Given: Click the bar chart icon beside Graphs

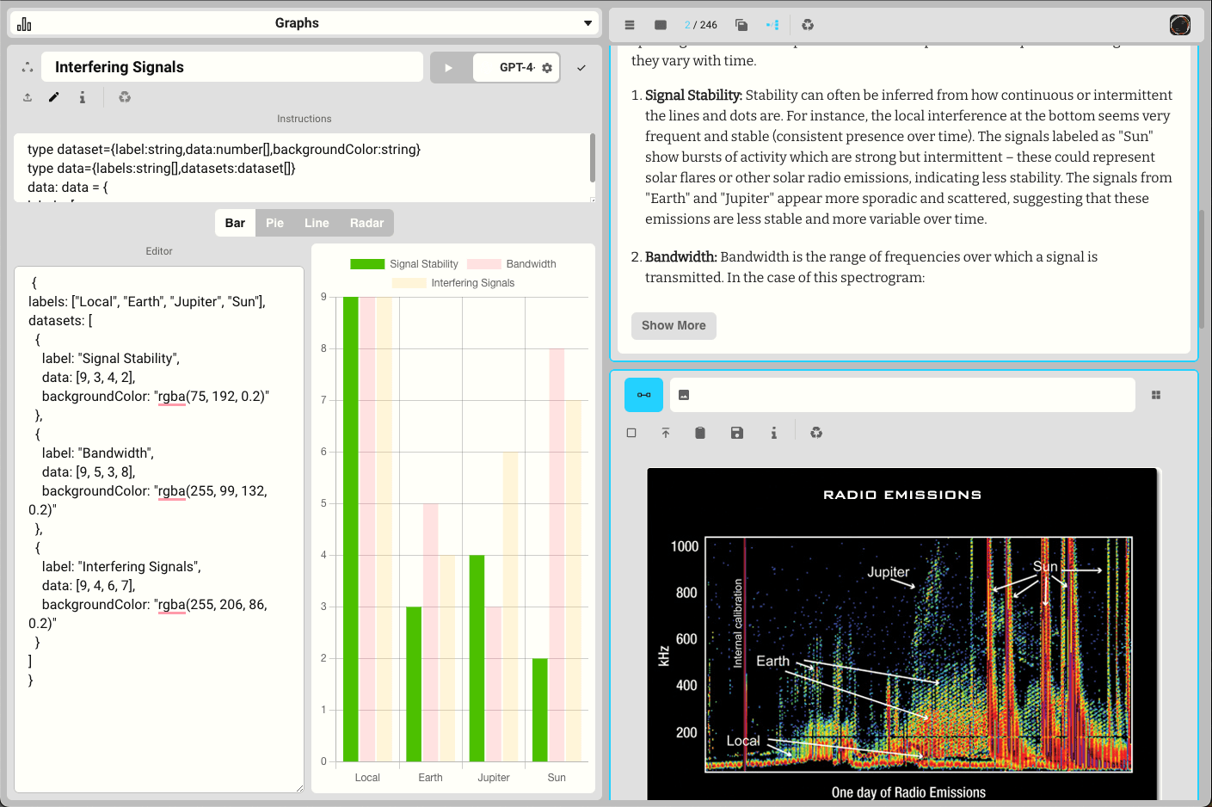Looking at the screenshot, I should (24, 24).
